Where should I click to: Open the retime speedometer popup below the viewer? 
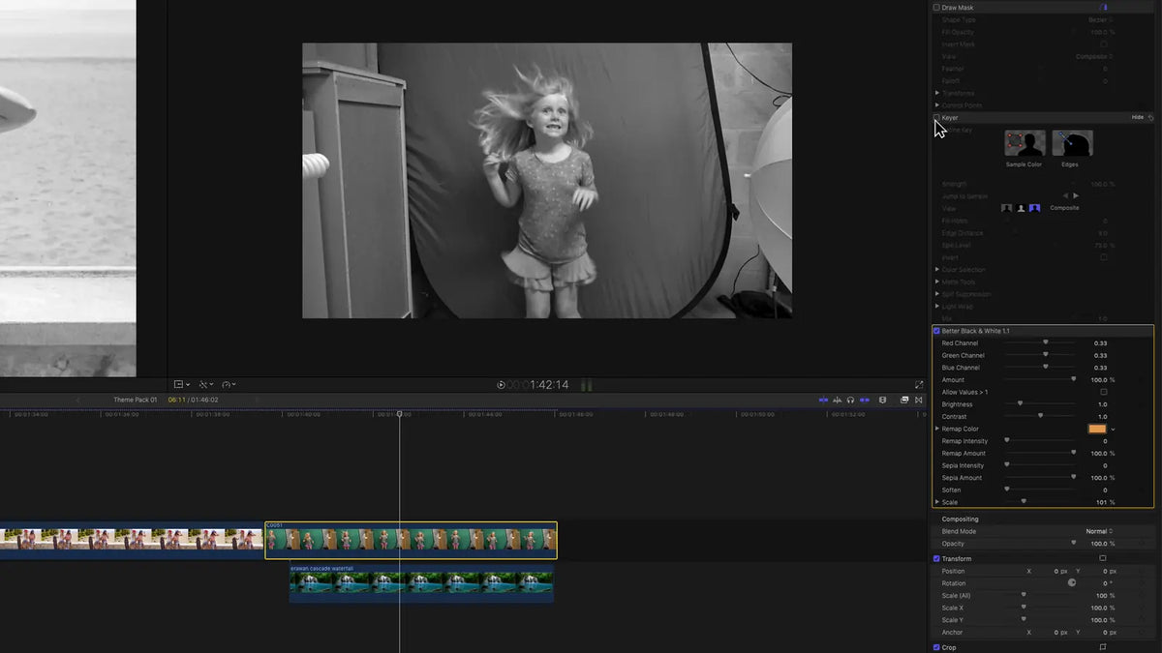(x=229, y=384)
